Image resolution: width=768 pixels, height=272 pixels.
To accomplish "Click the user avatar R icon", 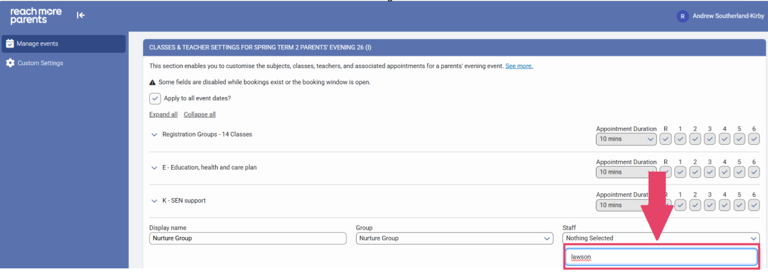I will [682, 17].
